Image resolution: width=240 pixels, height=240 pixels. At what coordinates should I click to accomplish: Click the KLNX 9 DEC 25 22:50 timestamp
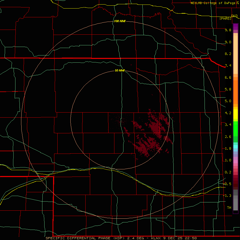(174, 238)
